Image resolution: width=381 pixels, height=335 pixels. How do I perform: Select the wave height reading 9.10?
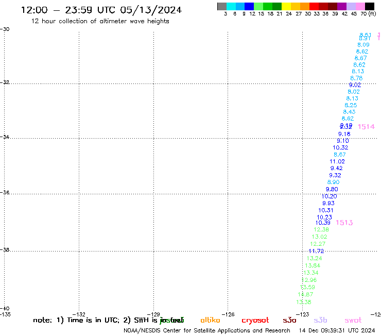pyautogui.click(x=343, y=141)
